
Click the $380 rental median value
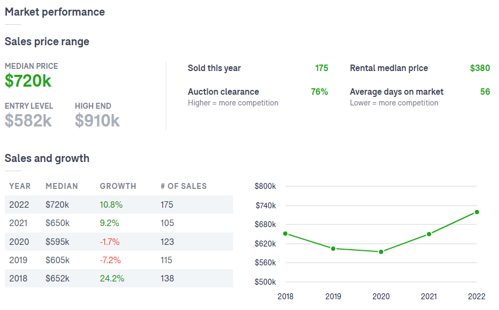480,68
